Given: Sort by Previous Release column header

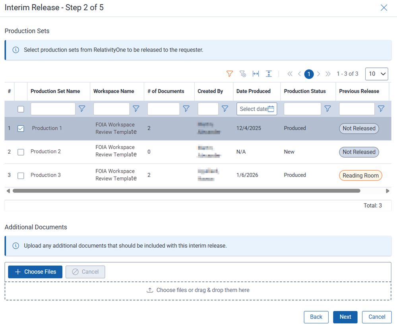Looking at the screenshot, I should click(x=359, y=91).
